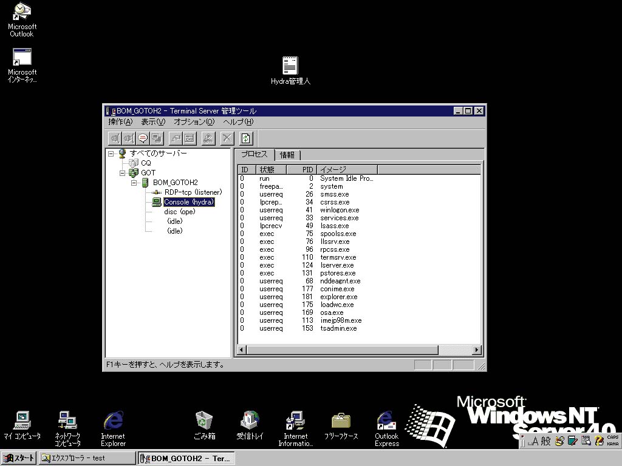Switch to the 情報 tab
Viewport: 622px width, 466px height.
pyautogui.click(x=287, y=155)
